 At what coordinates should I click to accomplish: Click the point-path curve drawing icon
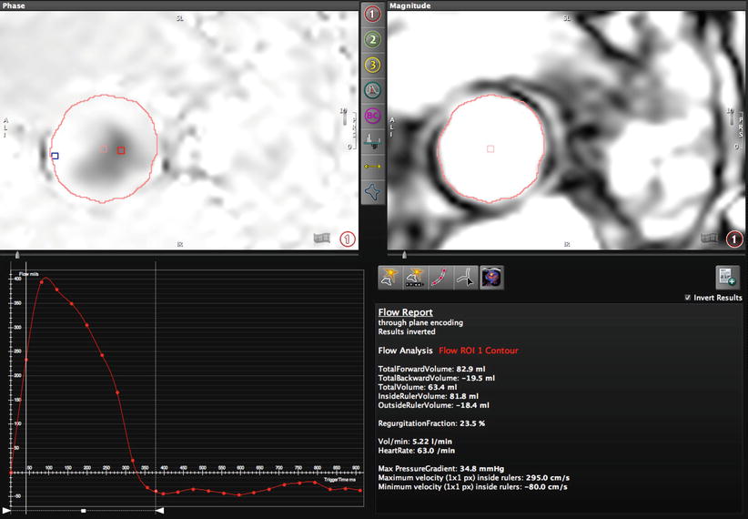(441, 278)
